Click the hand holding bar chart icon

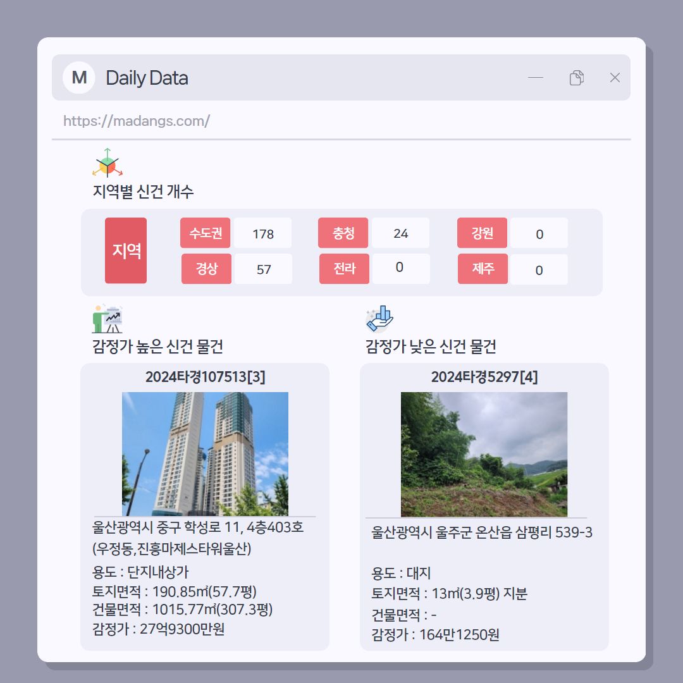(x=379, y=319)
